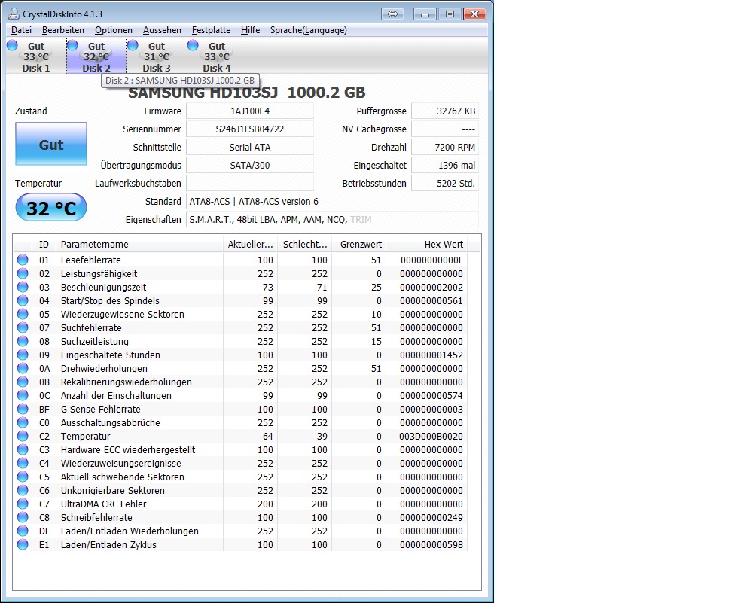Click status icon for Suchfehlerrate row
Image resolution: width=753 pixels, height=603 pixels.
pos(23,327)
